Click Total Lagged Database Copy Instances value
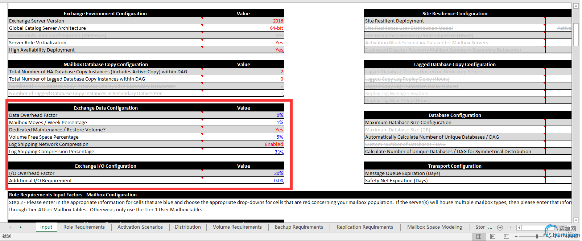 [243, 79]
